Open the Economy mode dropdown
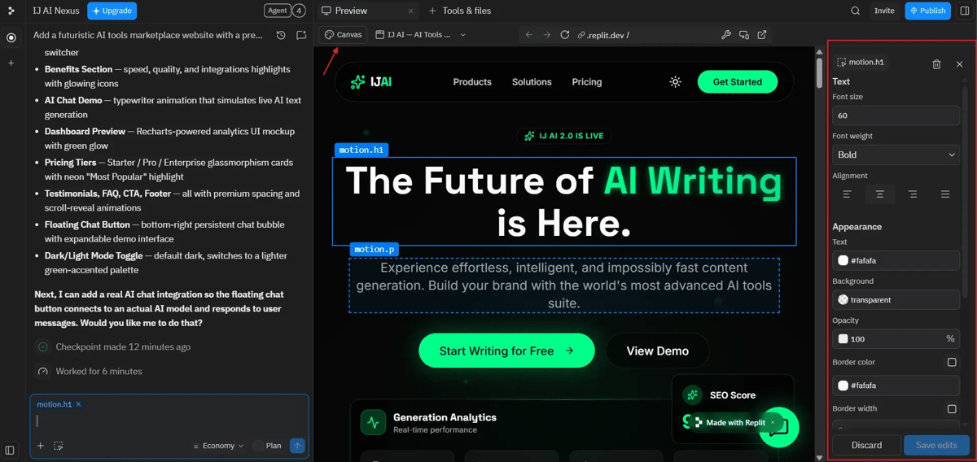 (x=218, y=446)
